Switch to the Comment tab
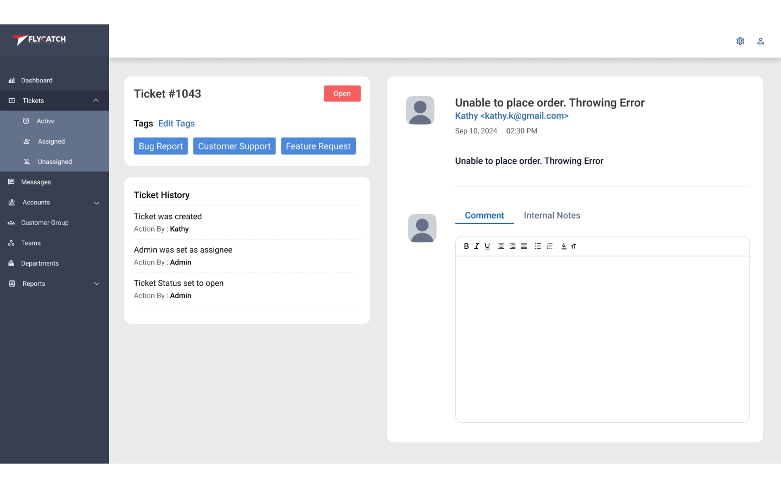Screen dimensions: 781x488 point(484,215)
